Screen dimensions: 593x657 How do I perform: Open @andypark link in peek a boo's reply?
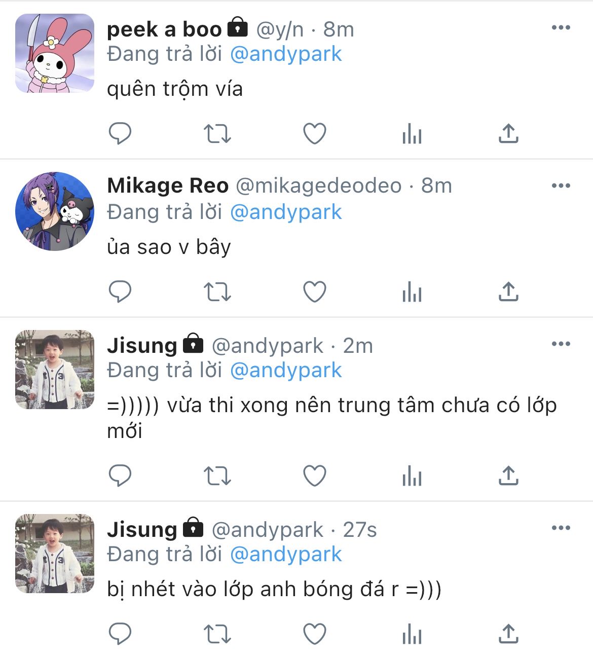point(286,54)
